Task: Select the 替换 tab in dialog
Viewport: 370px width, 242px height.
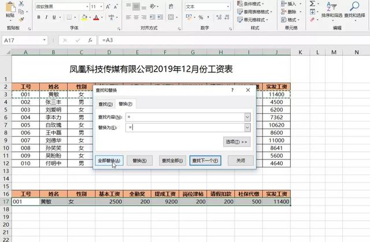Action: [125, 104]
